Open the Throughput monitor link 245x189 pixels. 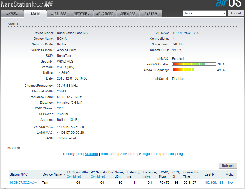tap(72, 154)
